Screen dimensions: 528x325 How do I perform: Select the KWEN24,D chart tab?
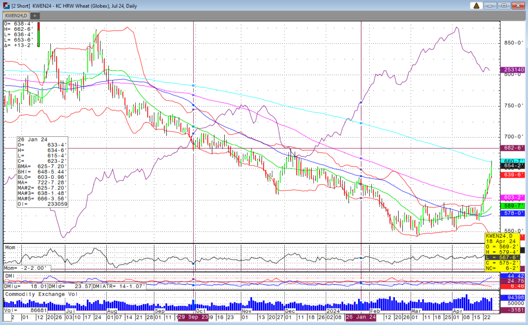(15, 16)
